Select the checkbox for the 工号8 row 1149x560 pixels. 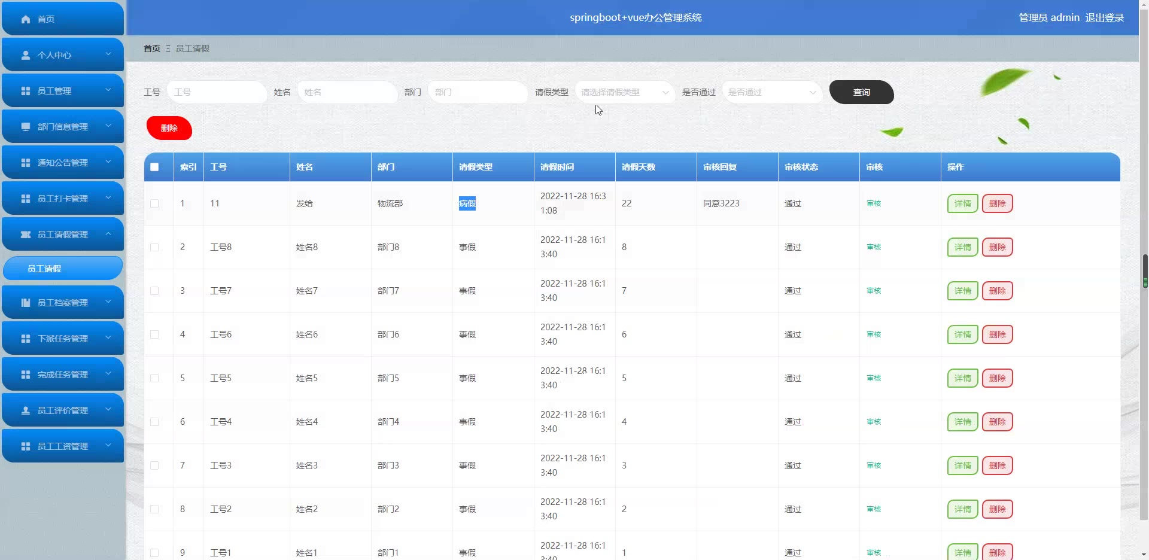(x=154, y=247)
